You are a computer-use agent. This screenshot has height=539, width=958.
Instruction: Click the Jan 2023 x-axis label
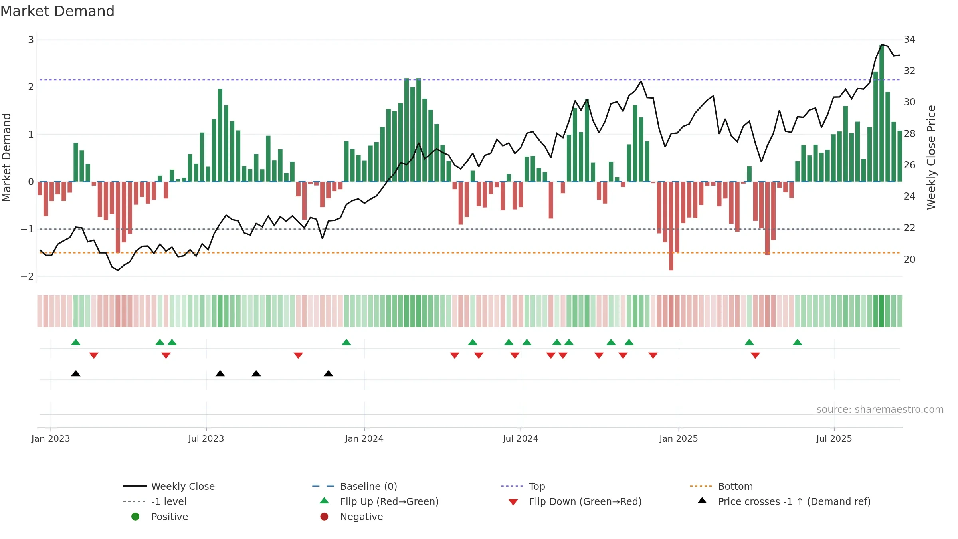pos(51,438)
